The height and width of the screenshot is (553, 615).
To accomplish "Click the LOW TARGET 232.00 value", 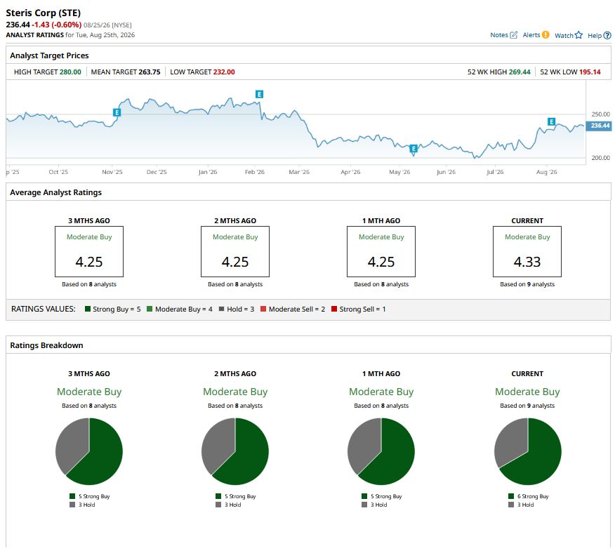I will 224,72.
